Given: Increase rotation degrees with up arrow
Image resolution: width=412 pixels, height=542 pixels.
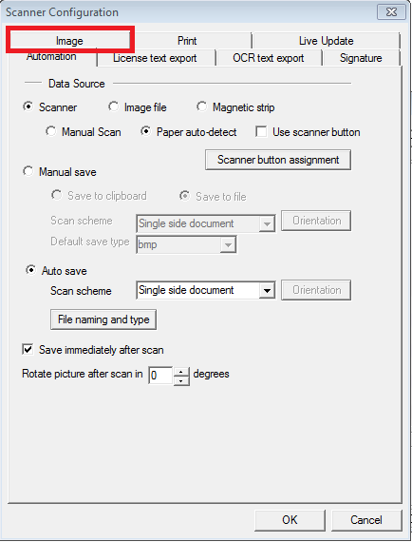Looking at the screenshot, I should (181, 372).
